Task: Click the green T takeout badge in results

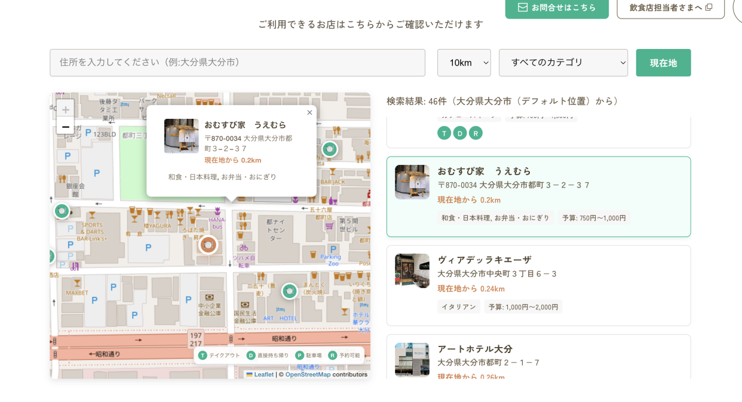Action: click(444, 133)
